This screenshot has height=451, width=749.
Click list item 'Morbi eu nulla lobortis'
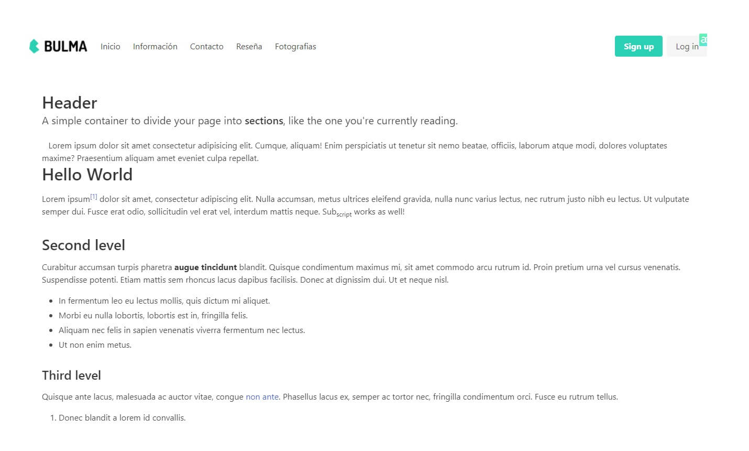pos(153,316)
